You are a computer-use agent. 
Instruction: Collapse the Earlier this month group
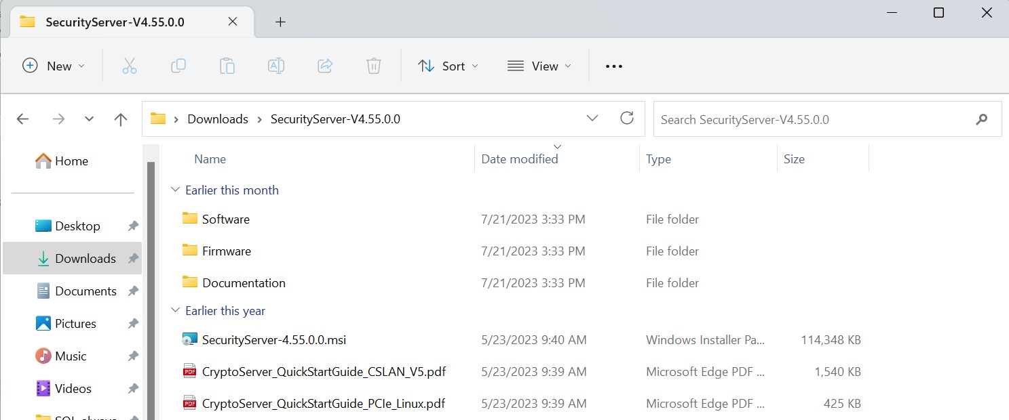(x=175, y=190)
